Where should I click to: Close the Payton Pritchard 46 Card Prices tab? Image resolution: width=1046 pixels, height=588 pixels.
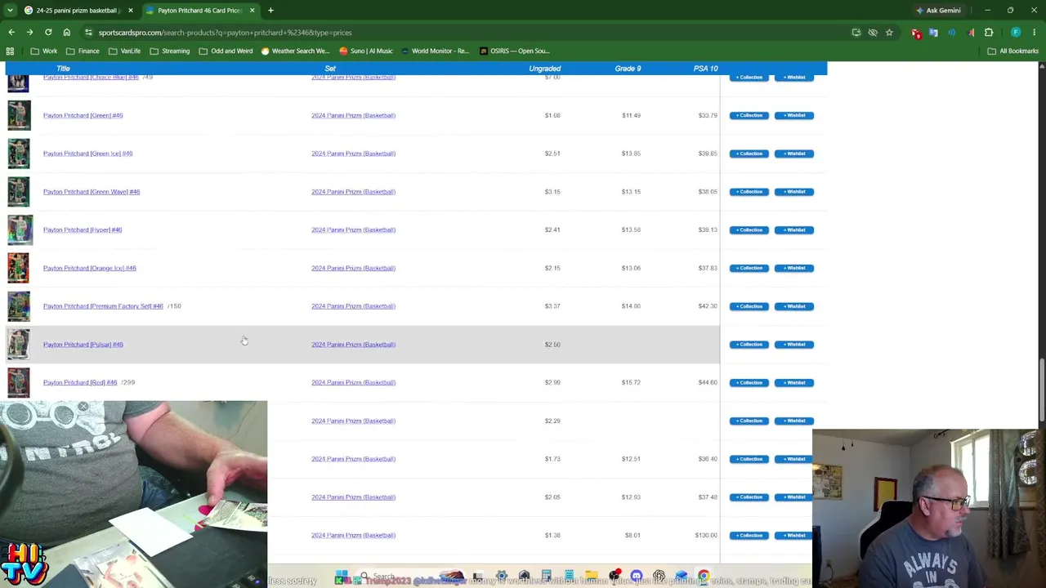(252, 11)
